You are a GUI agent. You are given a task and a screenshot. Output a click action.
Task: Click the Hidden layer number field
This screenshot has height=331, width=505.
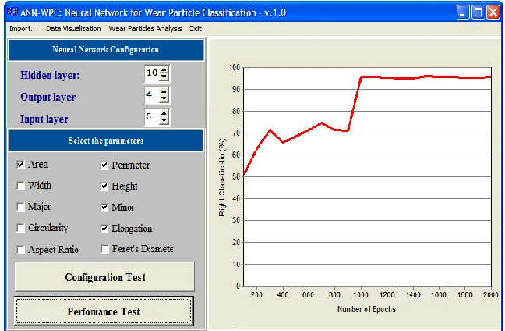point(152,73)
